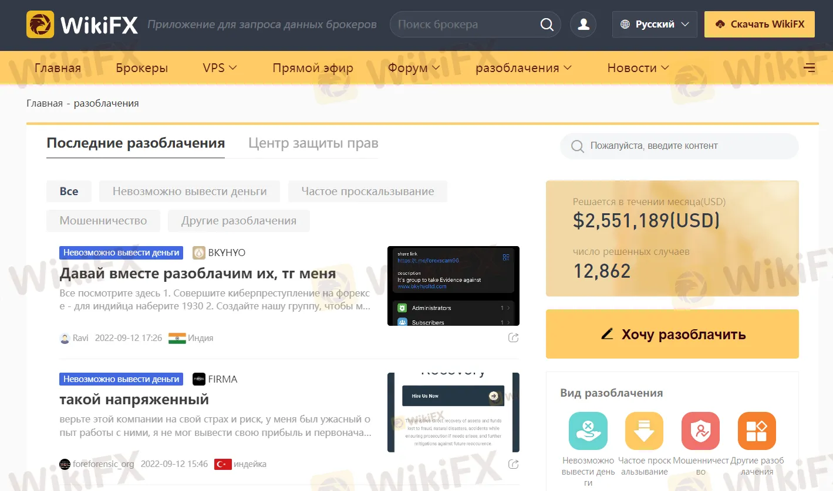Expand the VPS menu

(220, 68)
